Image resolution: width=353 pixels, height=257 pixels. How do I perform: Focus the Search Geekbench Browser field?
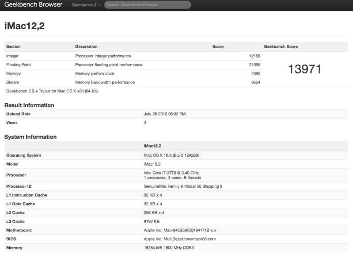point(148,5)
